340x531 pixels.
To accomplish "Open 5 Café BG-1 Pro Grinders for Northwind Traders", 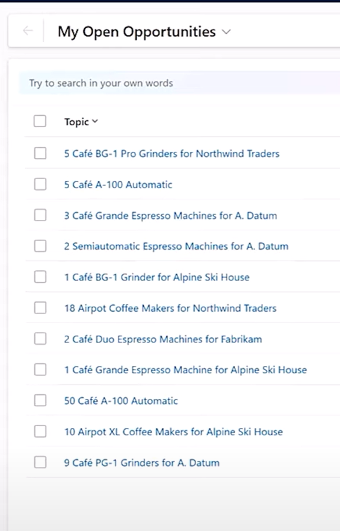I will [x=172, y=154].
